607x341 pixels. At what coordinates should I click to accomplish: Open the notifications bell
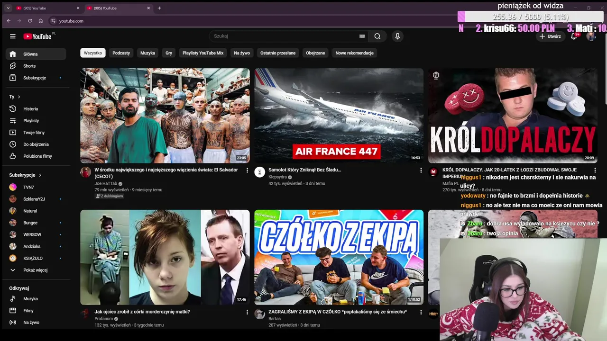(574, 36)
